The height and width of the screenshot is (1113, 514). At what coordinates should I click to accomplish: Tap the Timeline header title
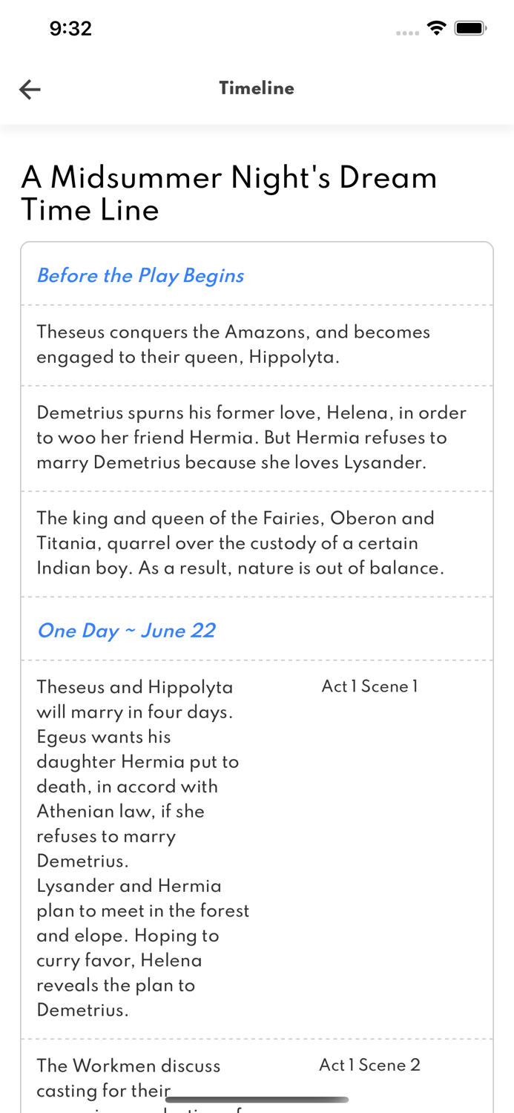pos(257,88)
